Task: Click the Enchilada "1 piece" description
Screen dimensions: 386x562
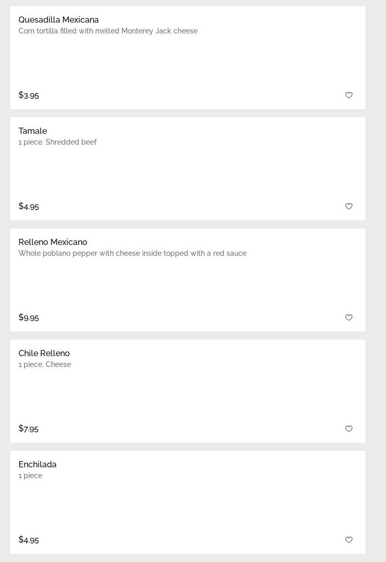Action: (30, 476)
